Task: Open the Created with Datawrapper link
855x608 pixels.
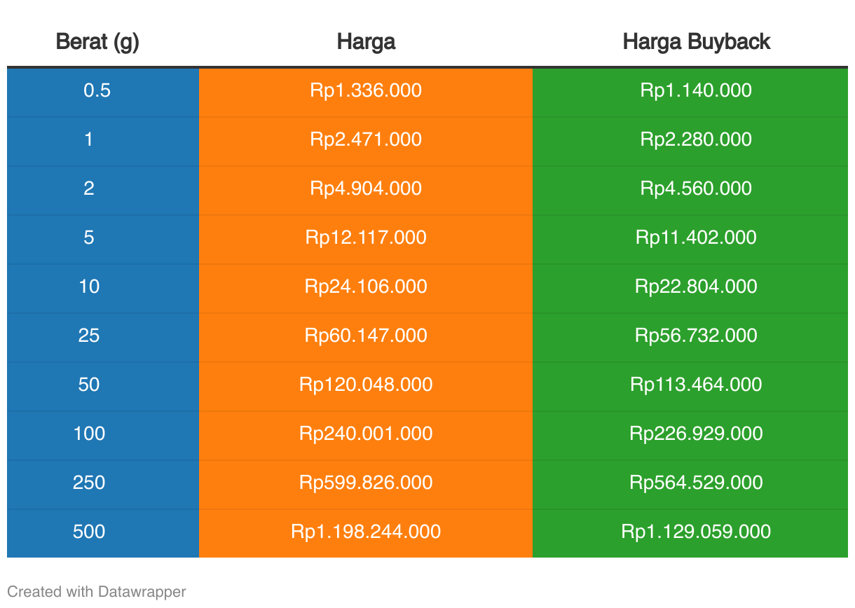Action: pyautogui.click(x=97, y=592)
